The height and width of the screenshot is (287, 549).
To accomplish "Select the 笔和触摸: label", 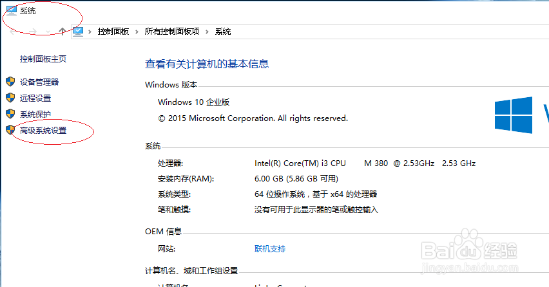I will (174, 209).
